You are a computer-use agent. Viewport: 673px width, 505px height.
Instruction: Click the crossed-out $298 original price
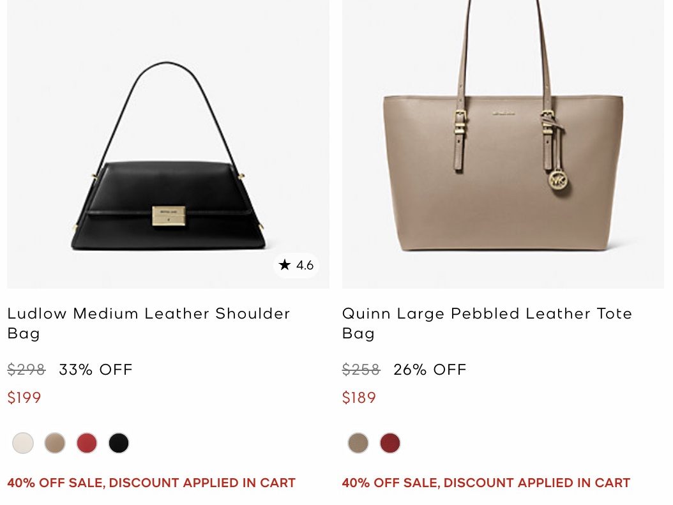(x=26, y=370)
